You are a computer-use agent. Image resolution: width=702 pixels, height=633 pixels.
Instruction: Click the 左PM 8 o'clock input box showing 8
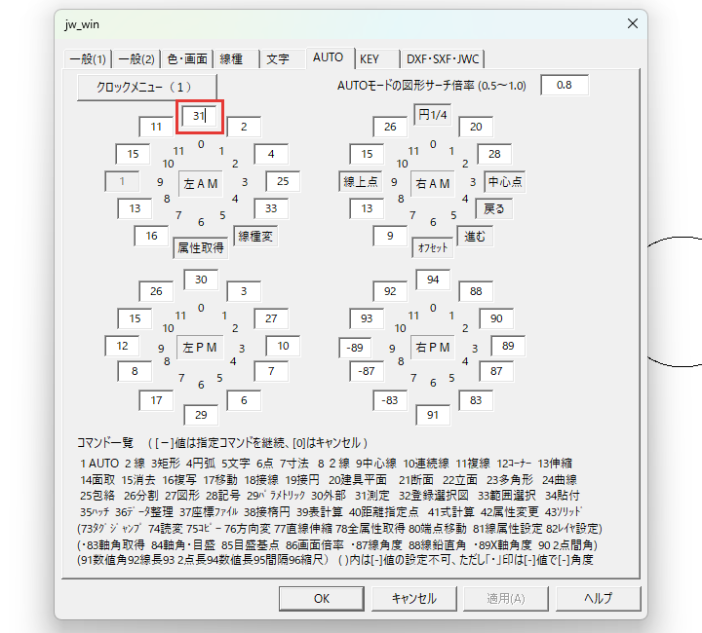point(135,371)
